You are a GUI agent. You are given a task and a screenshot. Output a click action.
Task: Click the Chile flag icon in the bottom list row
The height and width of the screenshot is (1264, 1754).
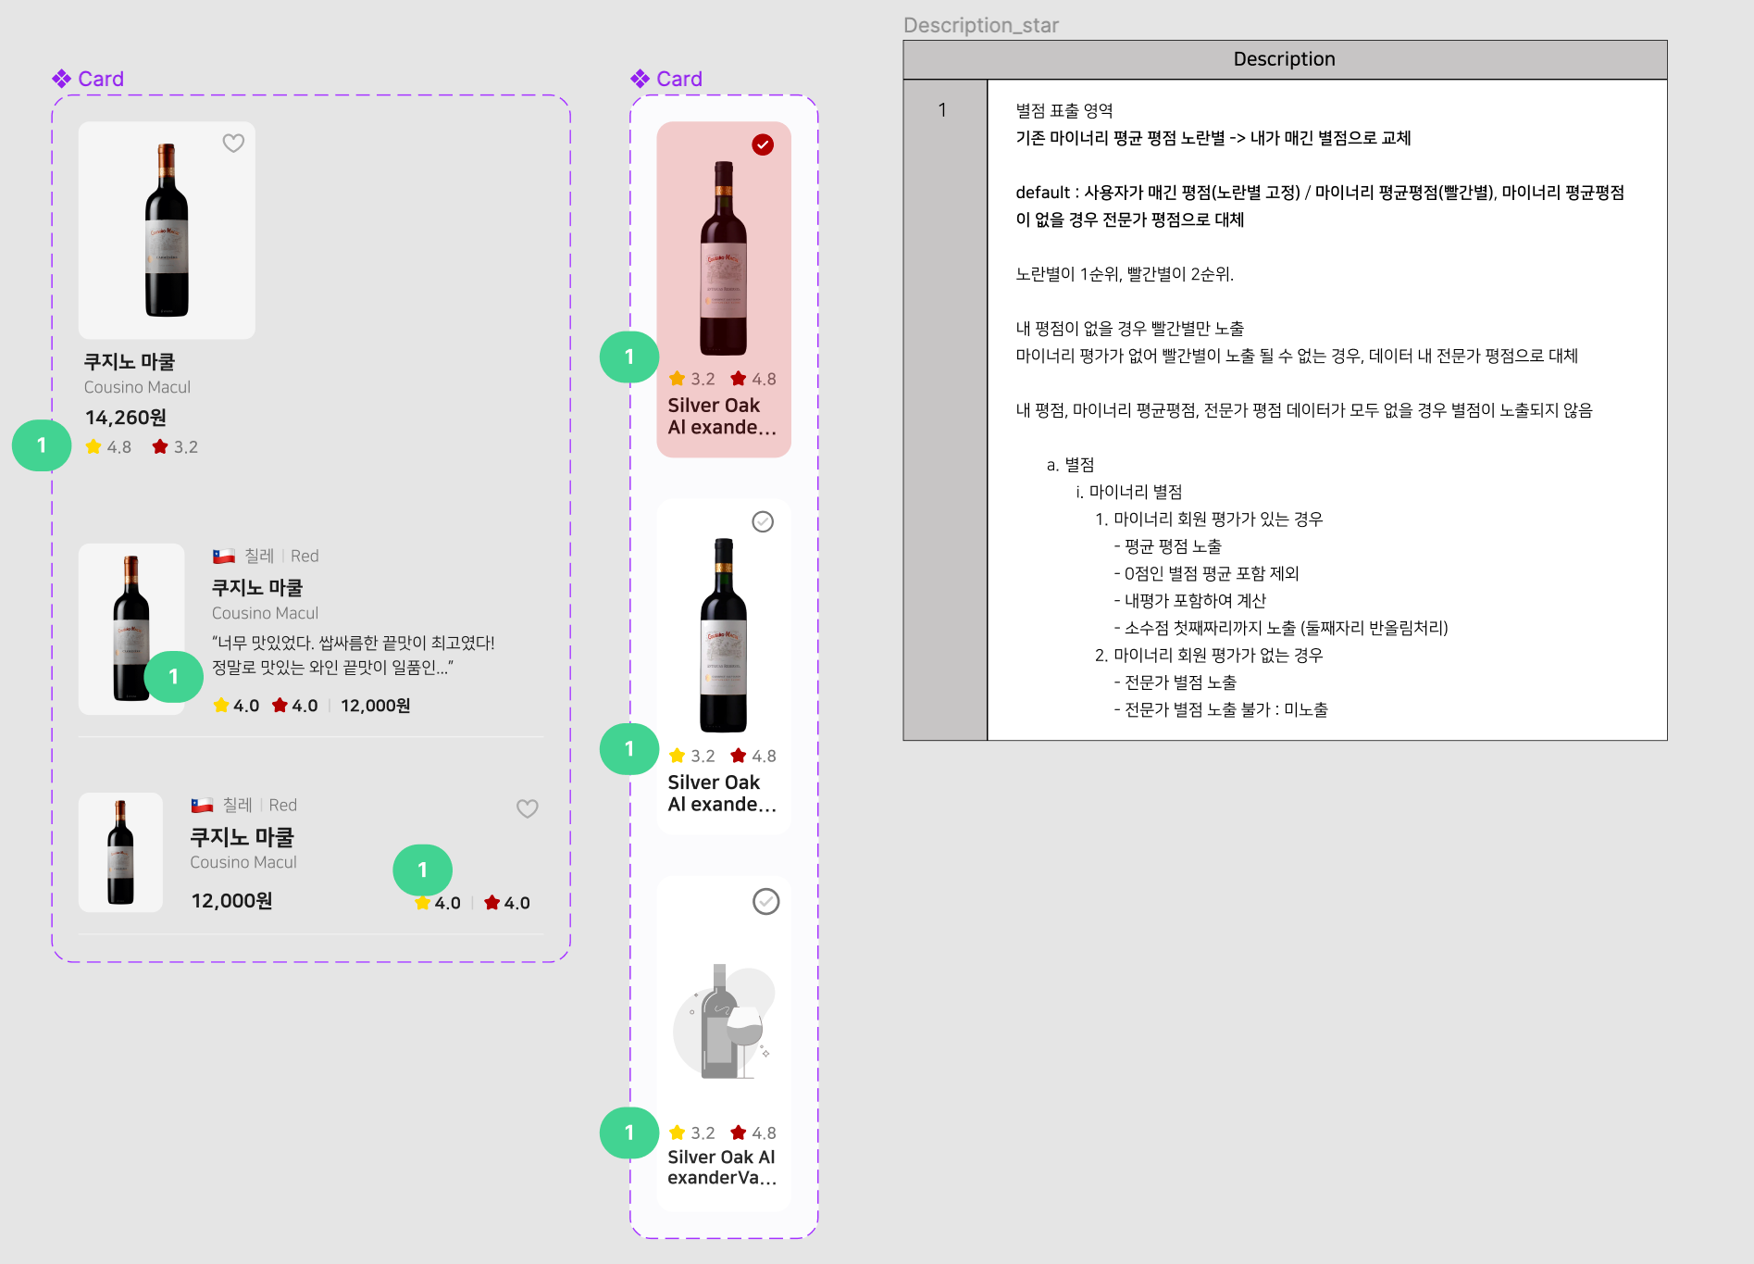[202, 805]
